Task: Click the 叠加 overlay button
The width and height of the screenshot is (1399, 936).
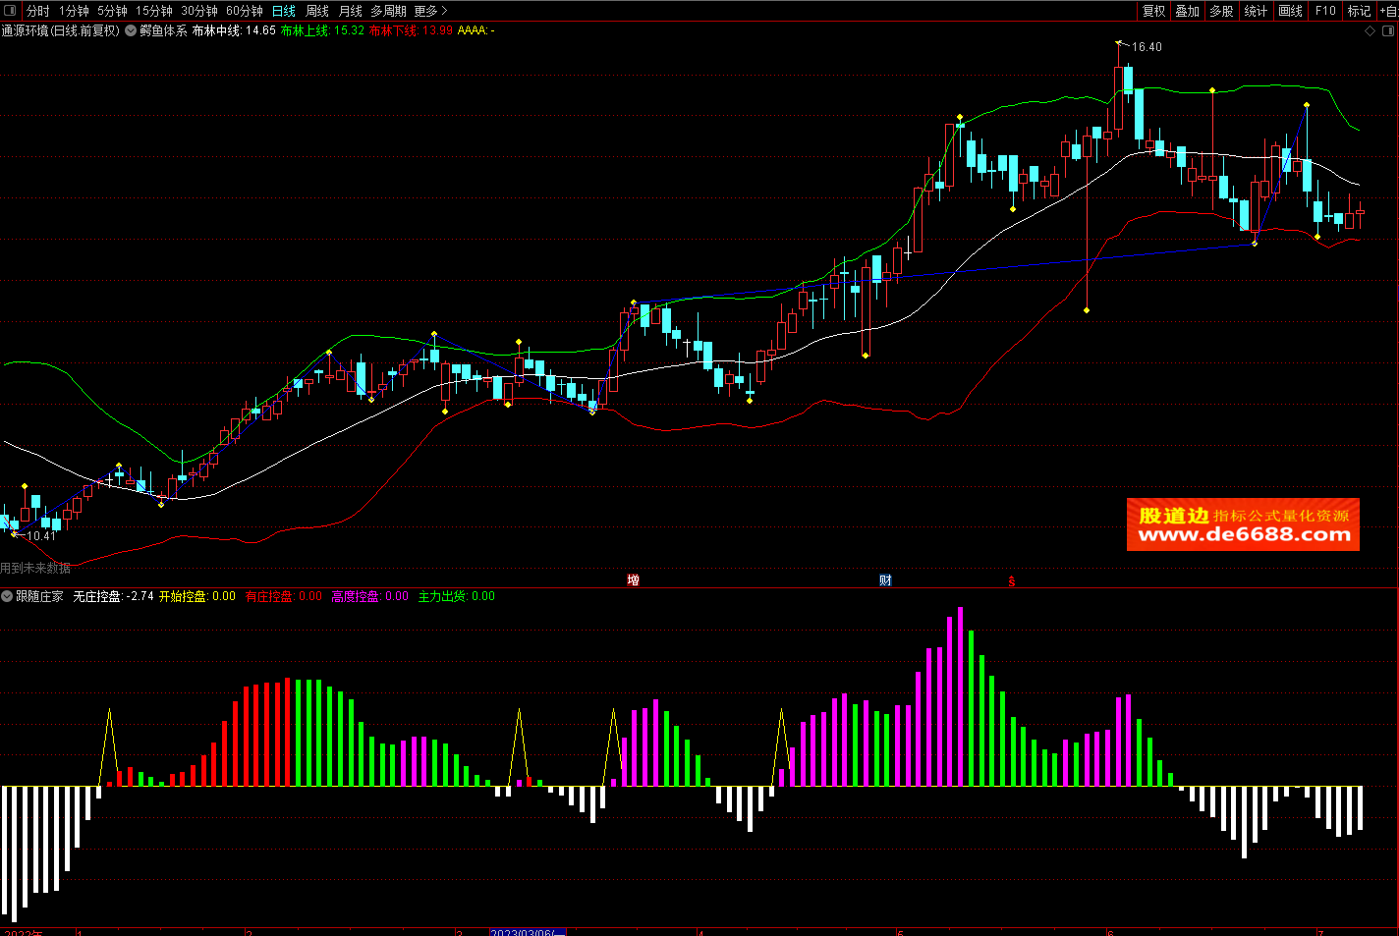Action: pos(1187,11)
